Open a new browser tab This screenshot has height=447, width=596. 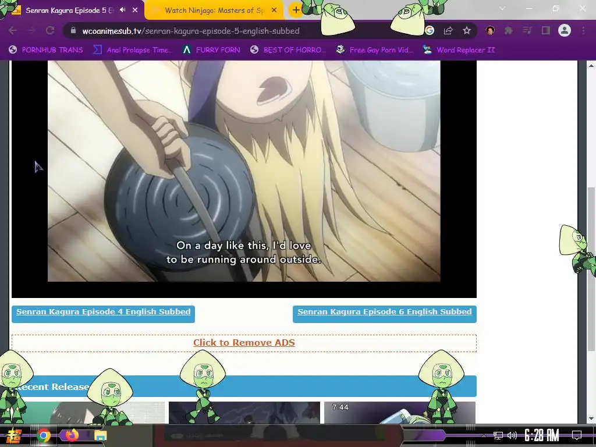pos(296,10)
